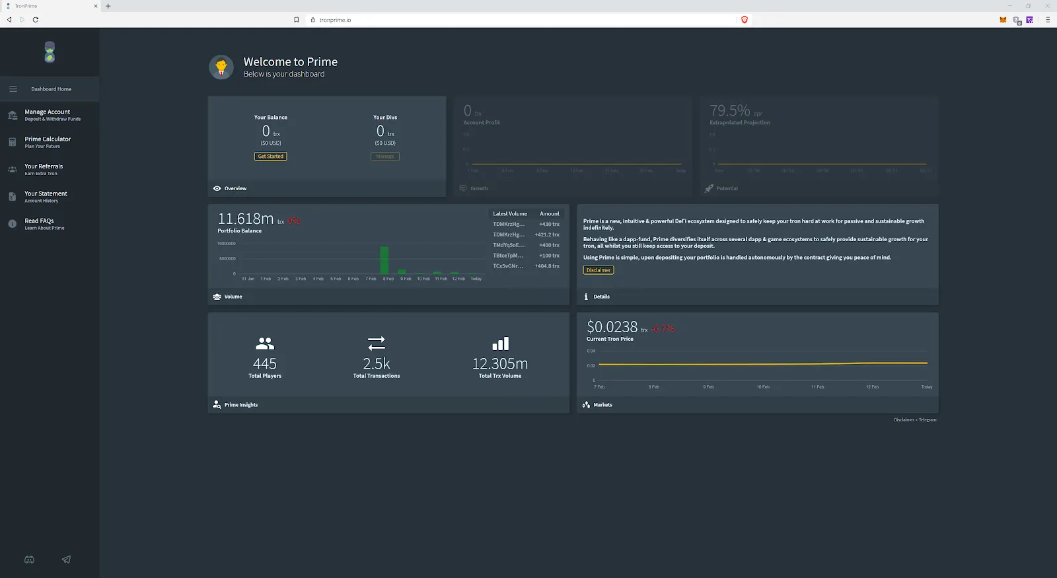Select the TCx5vGNr +404.8 trx row
The image size is (1057, 578).
(526, 266)
